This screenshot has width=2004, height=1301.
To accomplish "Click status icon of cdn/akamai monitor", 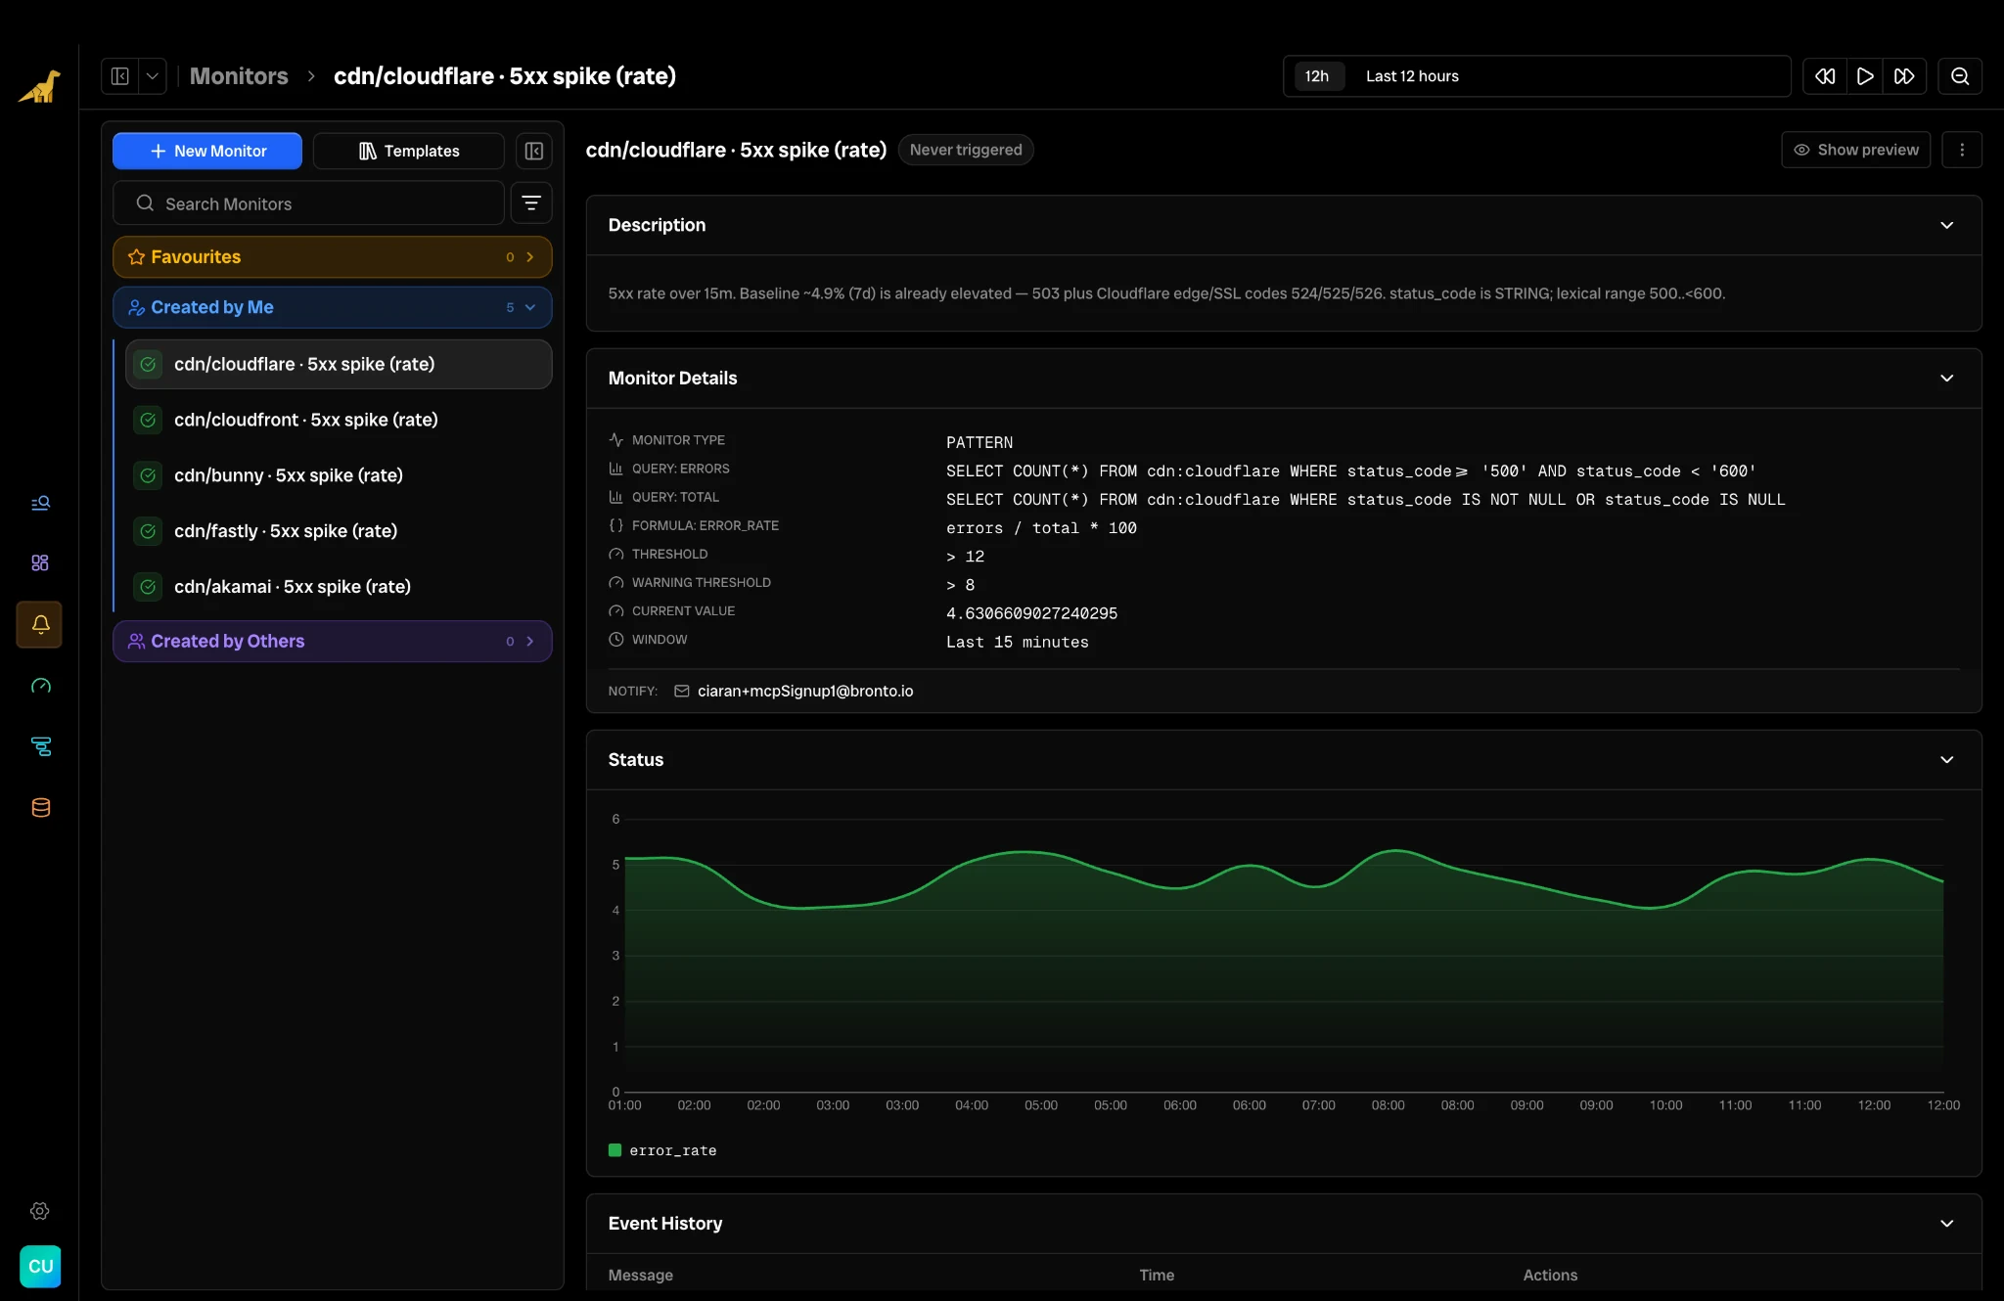I will (148, 587).
